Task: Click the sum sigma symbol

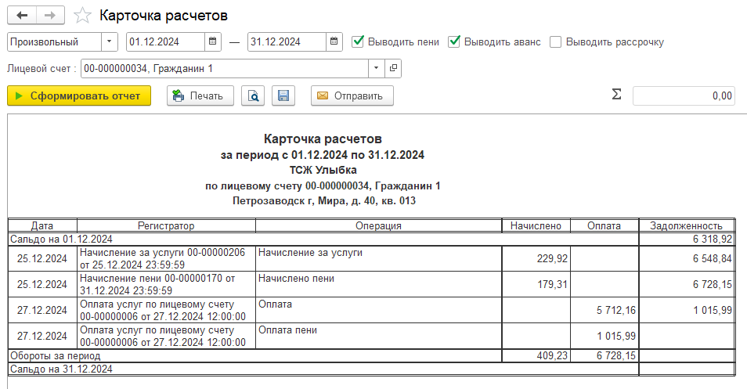Action: [616, 94]
